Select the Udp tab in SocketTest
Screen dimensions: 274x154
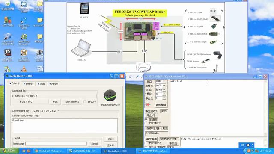point(41,84)
